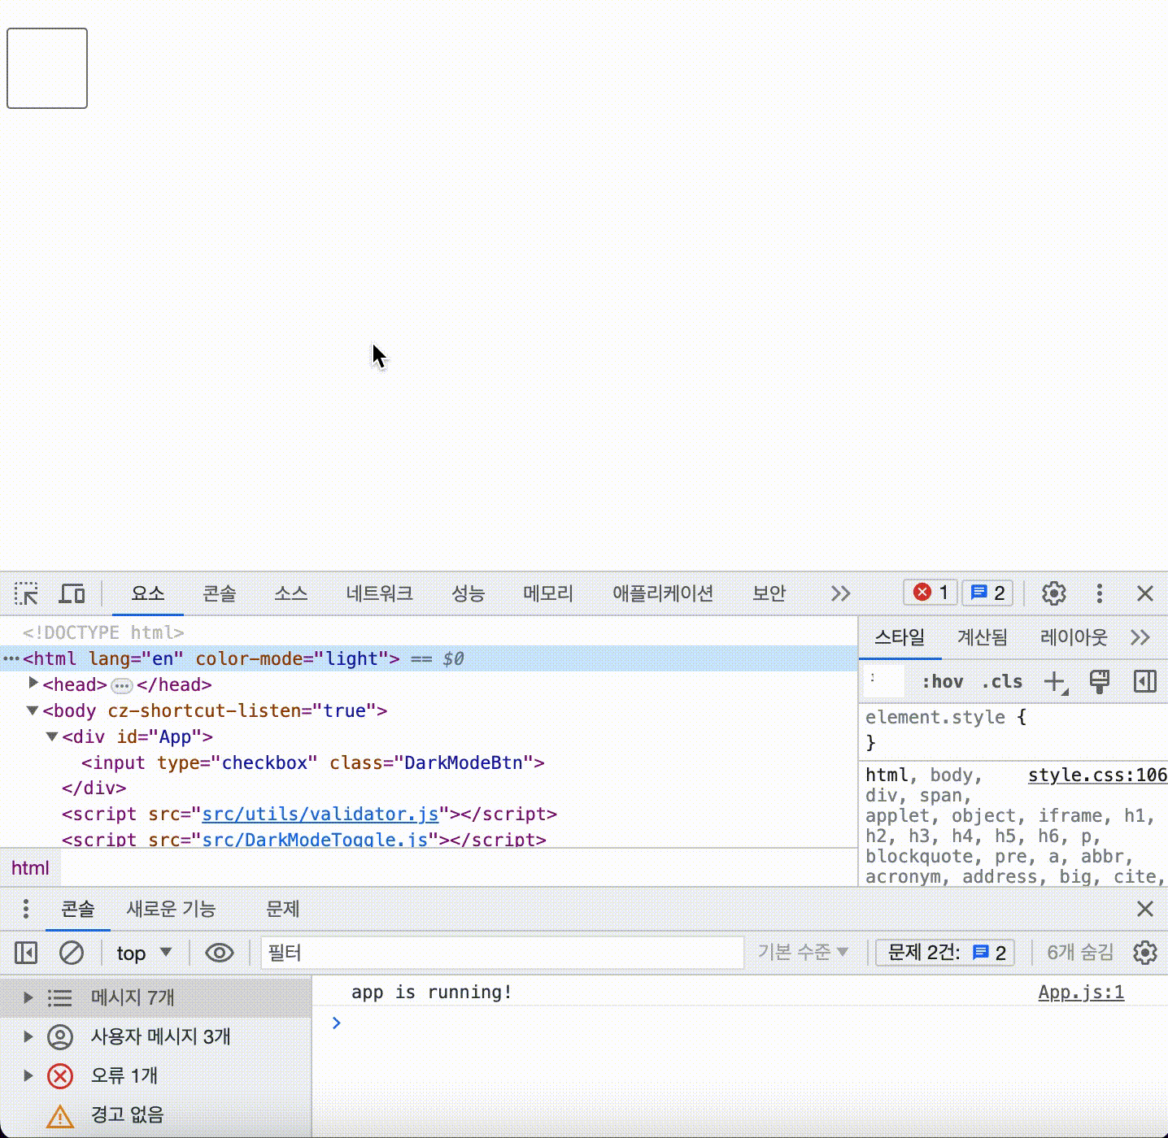The width and height of the screenshot is (1168, 1138).
Task: Toggle the .cls element classes button
Action: click(x=1002, y=681)
